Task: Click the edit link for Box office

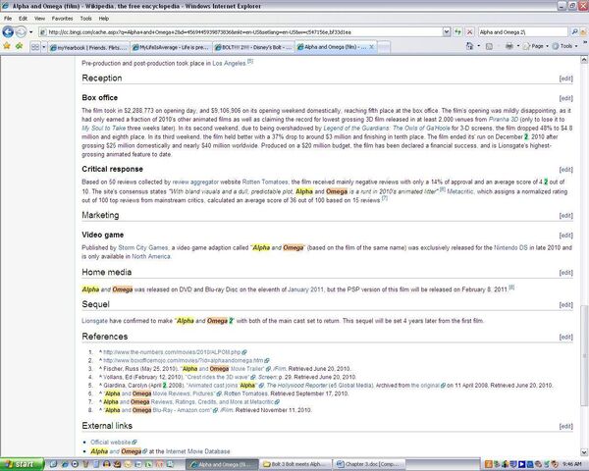Action: click(565, 98)
